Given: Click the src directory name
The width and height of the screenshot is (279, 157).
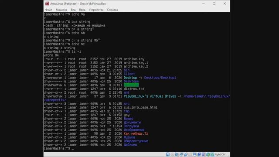Looking at the screenshot, I should pos(126,104).
